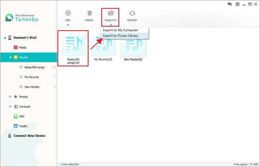Click the Delete trash icon

point(90,13)
